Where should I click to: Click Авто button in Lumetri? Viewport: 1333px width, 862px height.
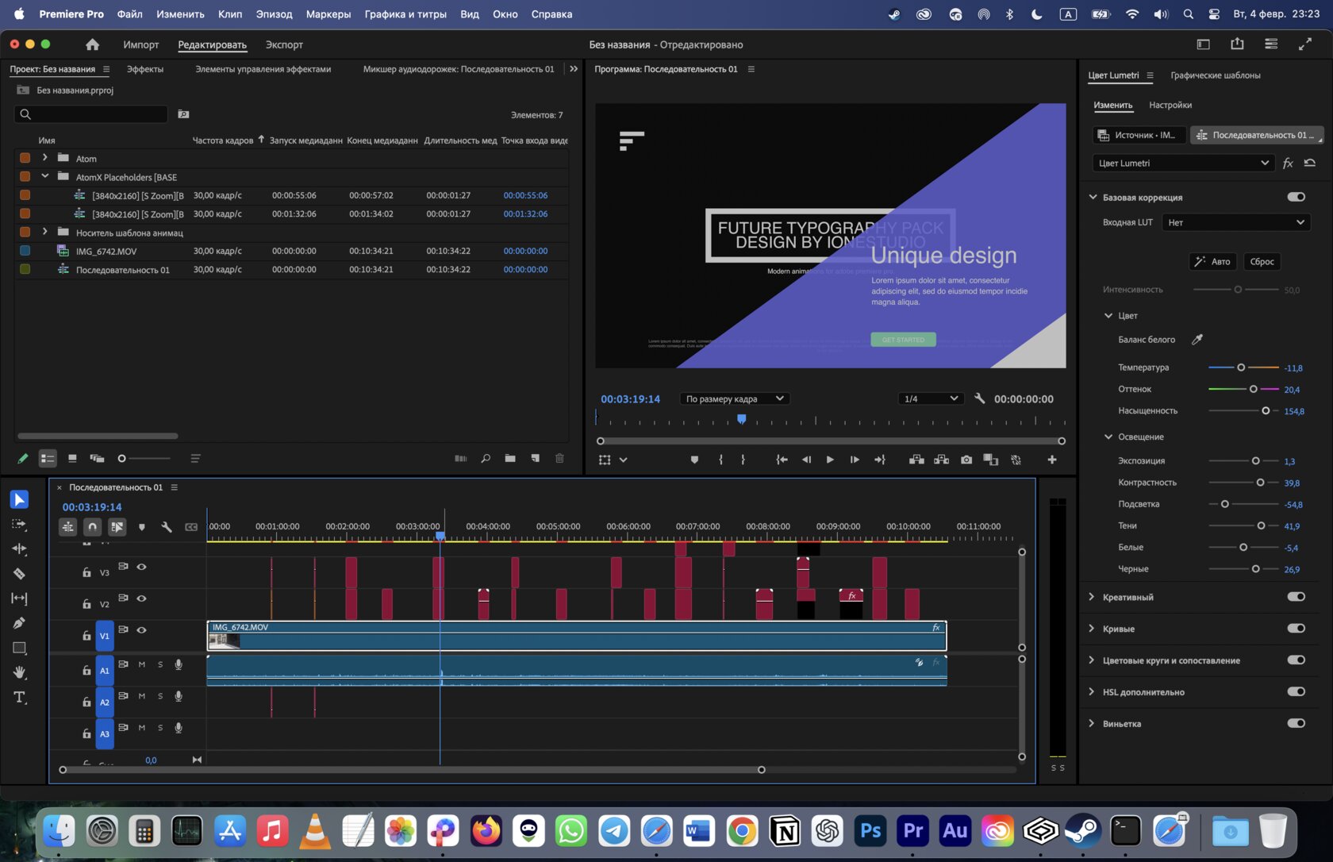1212,261
